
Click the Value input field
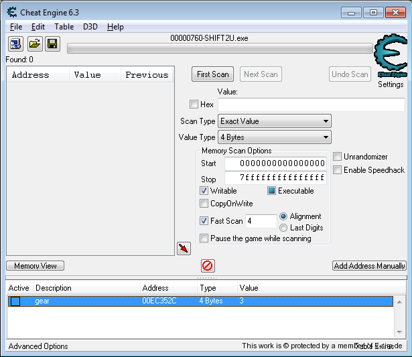(311, 104)
